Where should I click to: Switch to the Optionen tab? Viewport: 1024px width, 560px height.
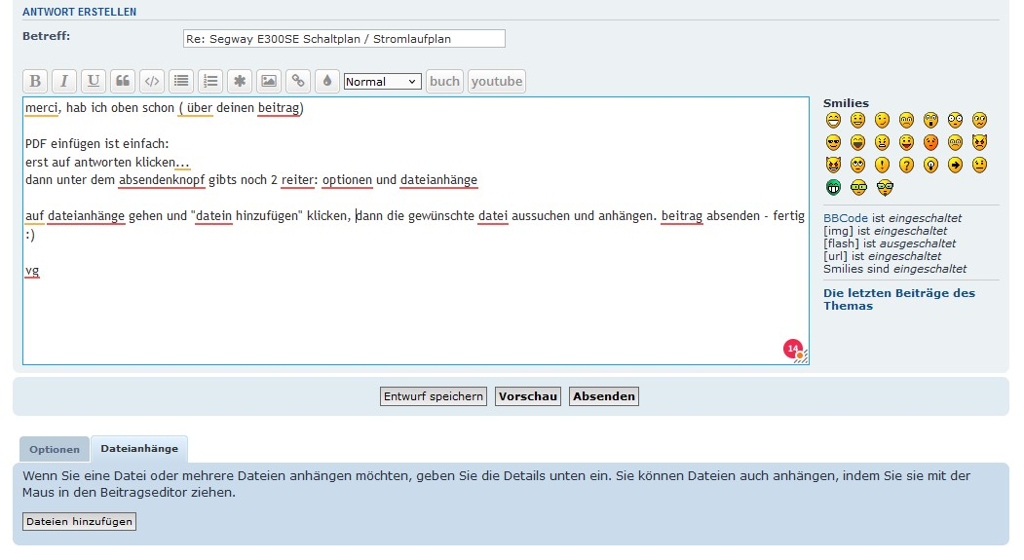click(x=55, y=449)
